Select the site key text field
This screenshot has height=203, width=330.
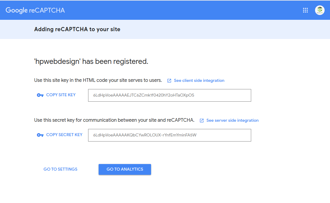169,95
